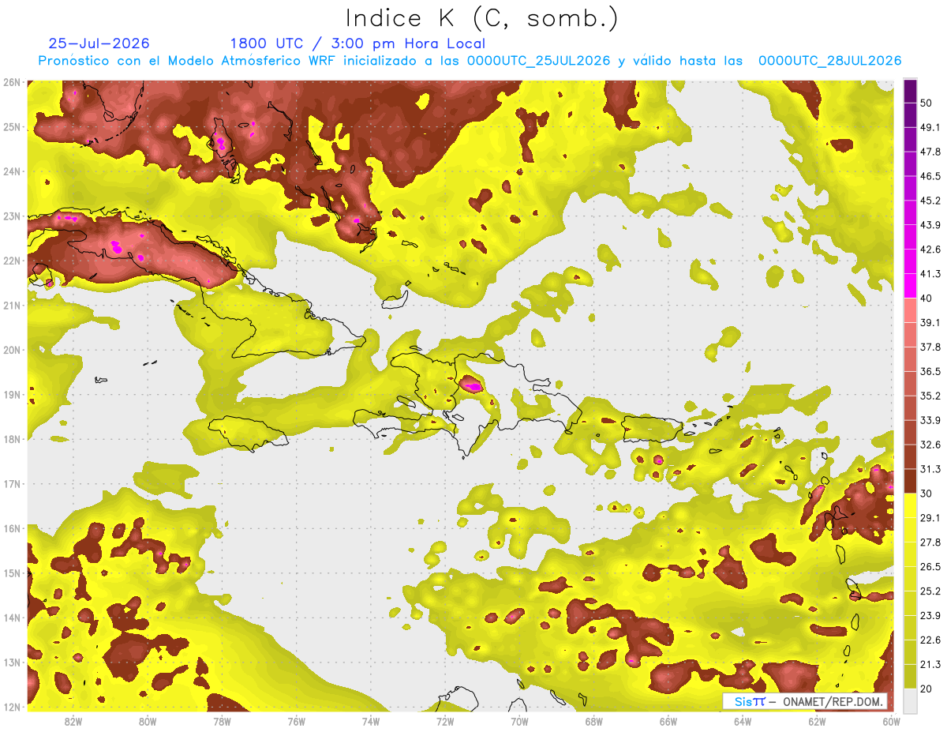This screenshot has width=947, height=732.
Task: Click the longitude axis label '68W'
Action: 593,721
